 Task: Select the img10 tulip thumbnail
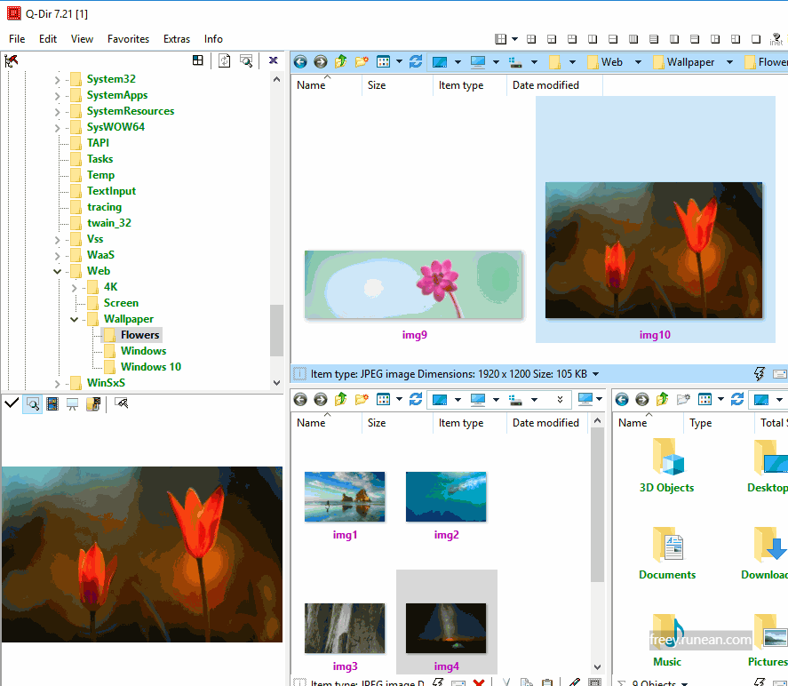tap(654, 251)
